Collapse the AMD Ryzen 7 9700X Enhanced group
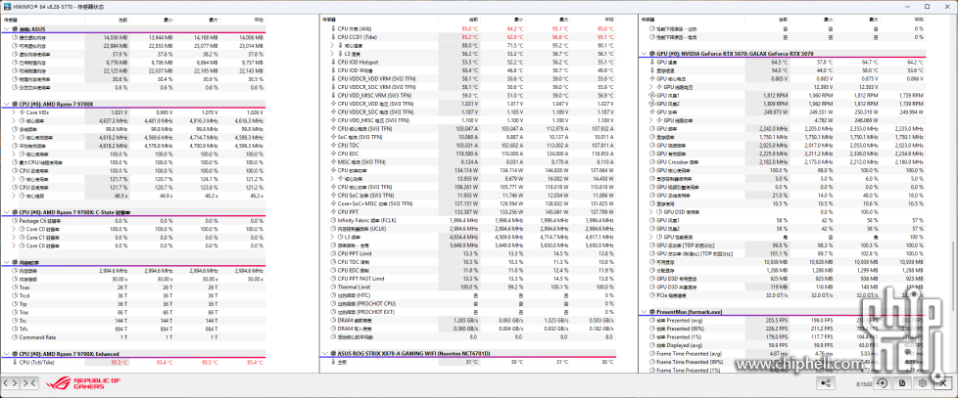This screenshot has height=398, width=958. [x=6, y=354]
